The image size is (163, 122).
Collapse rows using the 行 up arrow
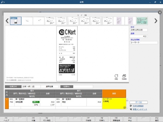(x=7, y=95)
